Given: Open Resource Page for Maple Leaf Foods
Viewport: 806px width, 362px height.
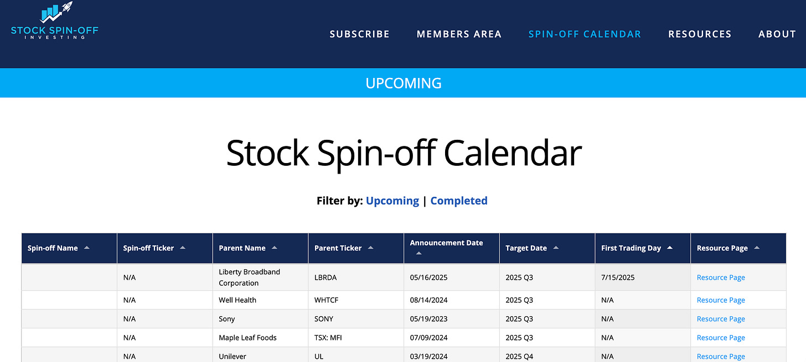Looking at the screenshot, I should [721, 338].
